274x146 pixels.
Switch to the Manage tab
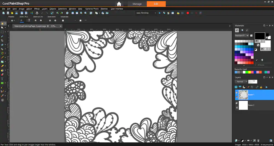[x=137, y=4]
